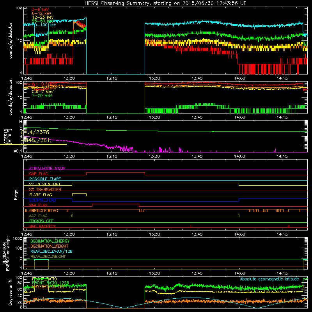The width and height of the screenshot is (312, 312).
Task: Click the green 7-20 MeV legend label
Action: 42,96
